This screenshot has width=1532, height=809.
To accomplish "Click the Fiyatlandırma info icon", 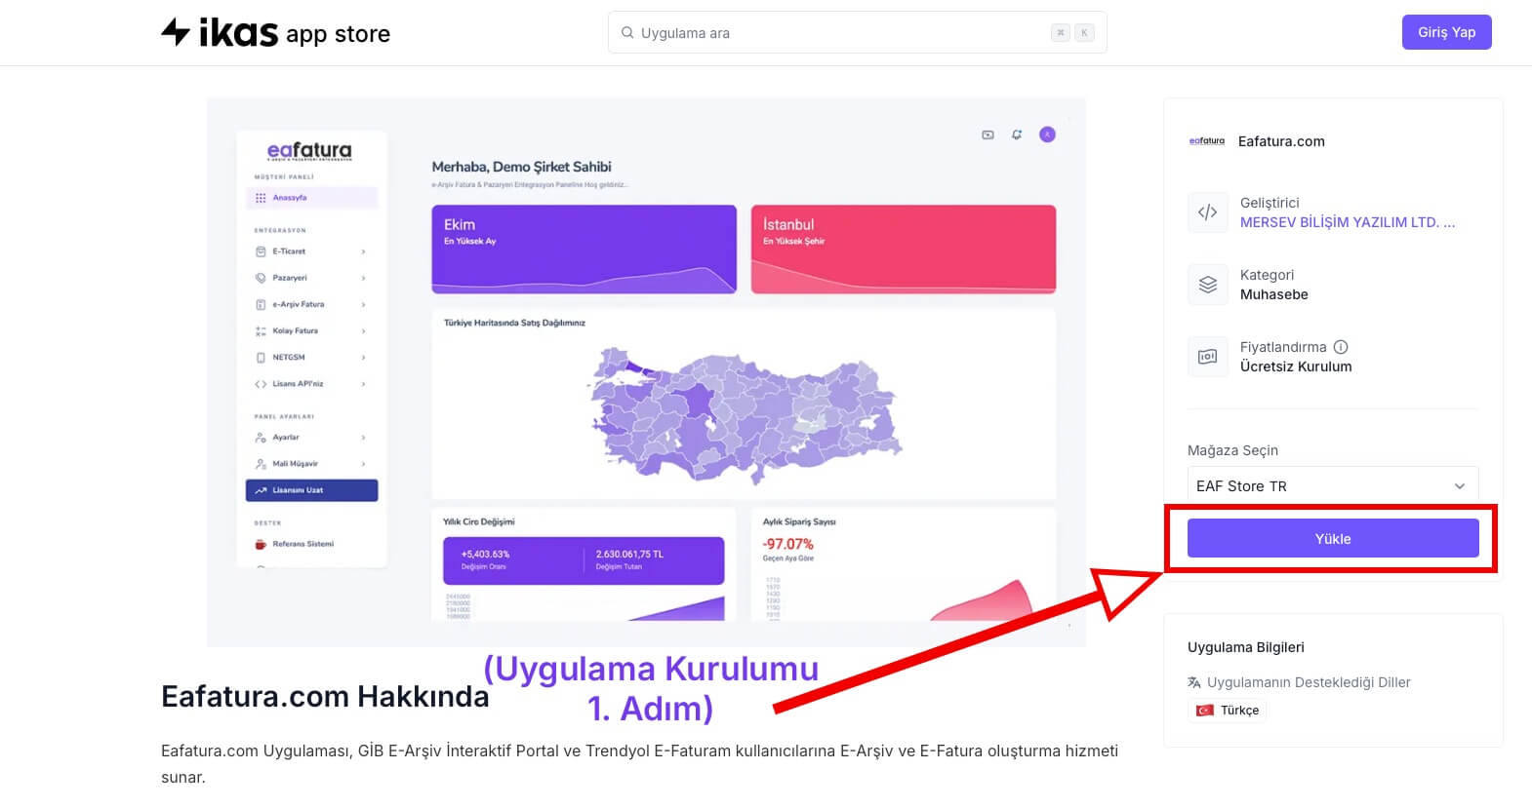I will (1341, 347).
